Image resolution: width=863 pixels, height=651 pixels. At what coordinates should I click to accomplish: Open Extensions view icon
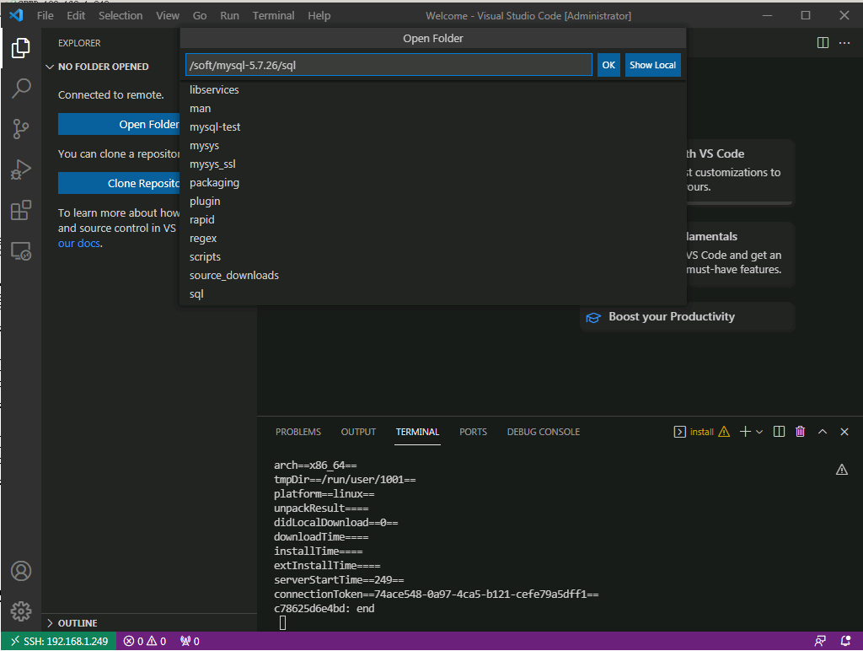tap(21, 210)
